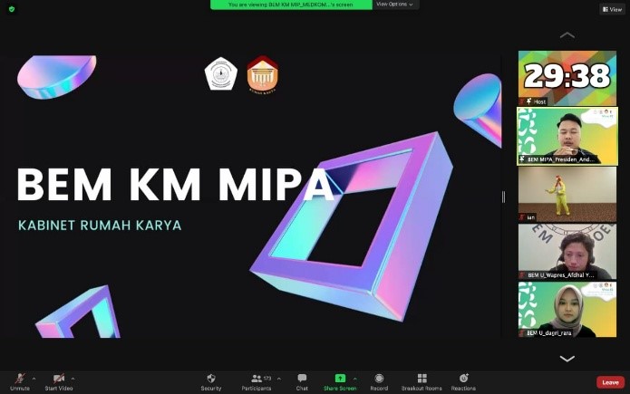Click the green encryption shield icon
This screenshot has width=630, height=394.
coord(12,9)
